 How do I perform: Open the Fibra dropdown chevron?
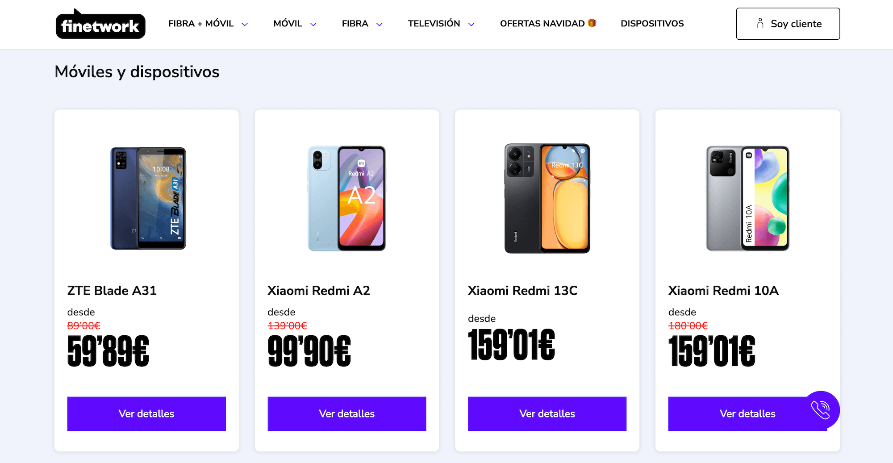(380, 25)
